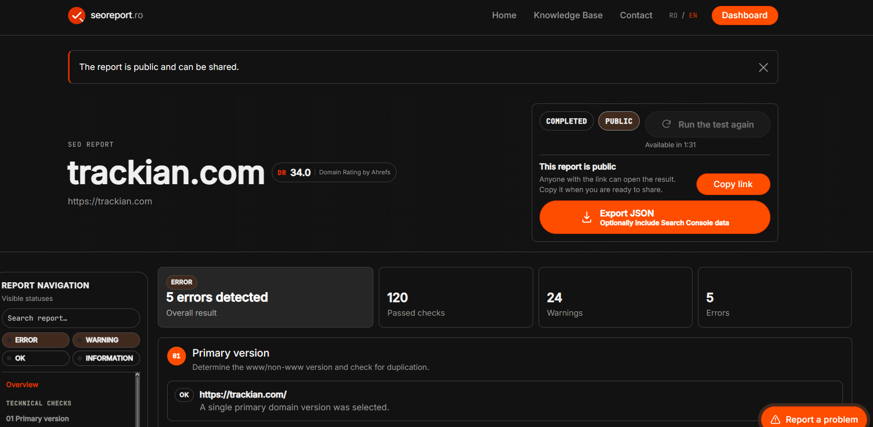Select Overview in report navigation
The image size is (873, 427).
coord(22,385)
